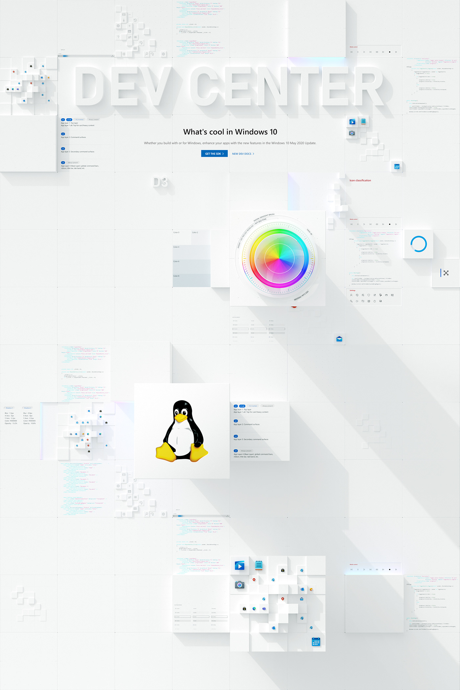Click the "RADIAL GRADIENT BRUSH" label on the wheel

coord(264,217)
